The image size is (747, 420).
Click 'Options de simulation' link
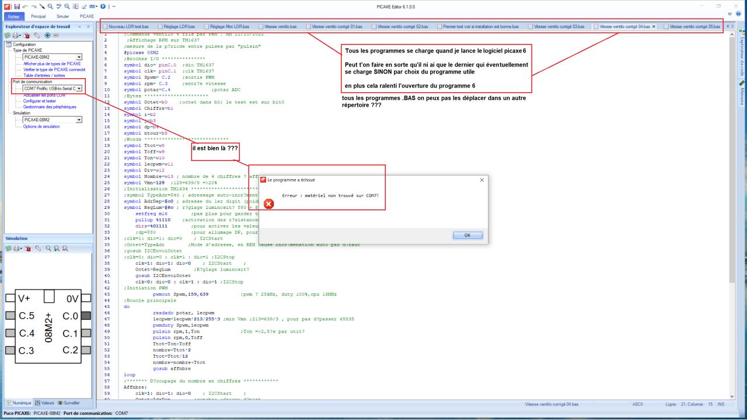click(x=41, y=126)
